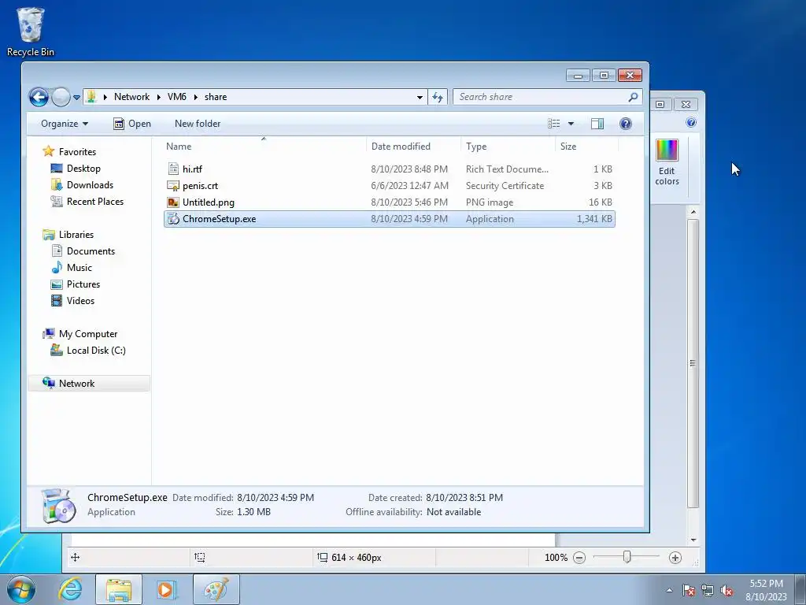Image resolution: width=806 pixels, height=605 pixels.
Task: Click the Favorites star in navigation pane
Action: pyautogui.click(x=49, y=151)
